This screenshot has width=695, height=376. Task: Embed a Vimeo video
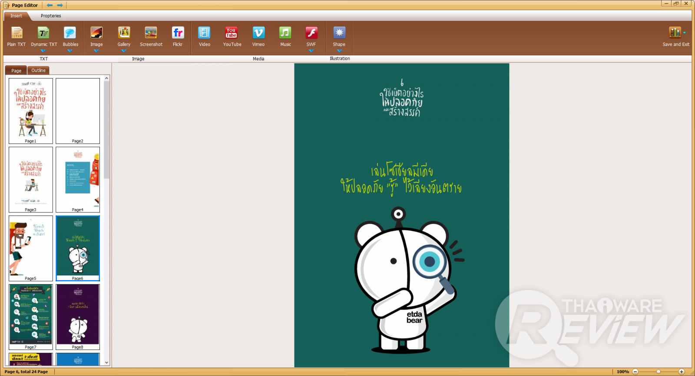258,36
